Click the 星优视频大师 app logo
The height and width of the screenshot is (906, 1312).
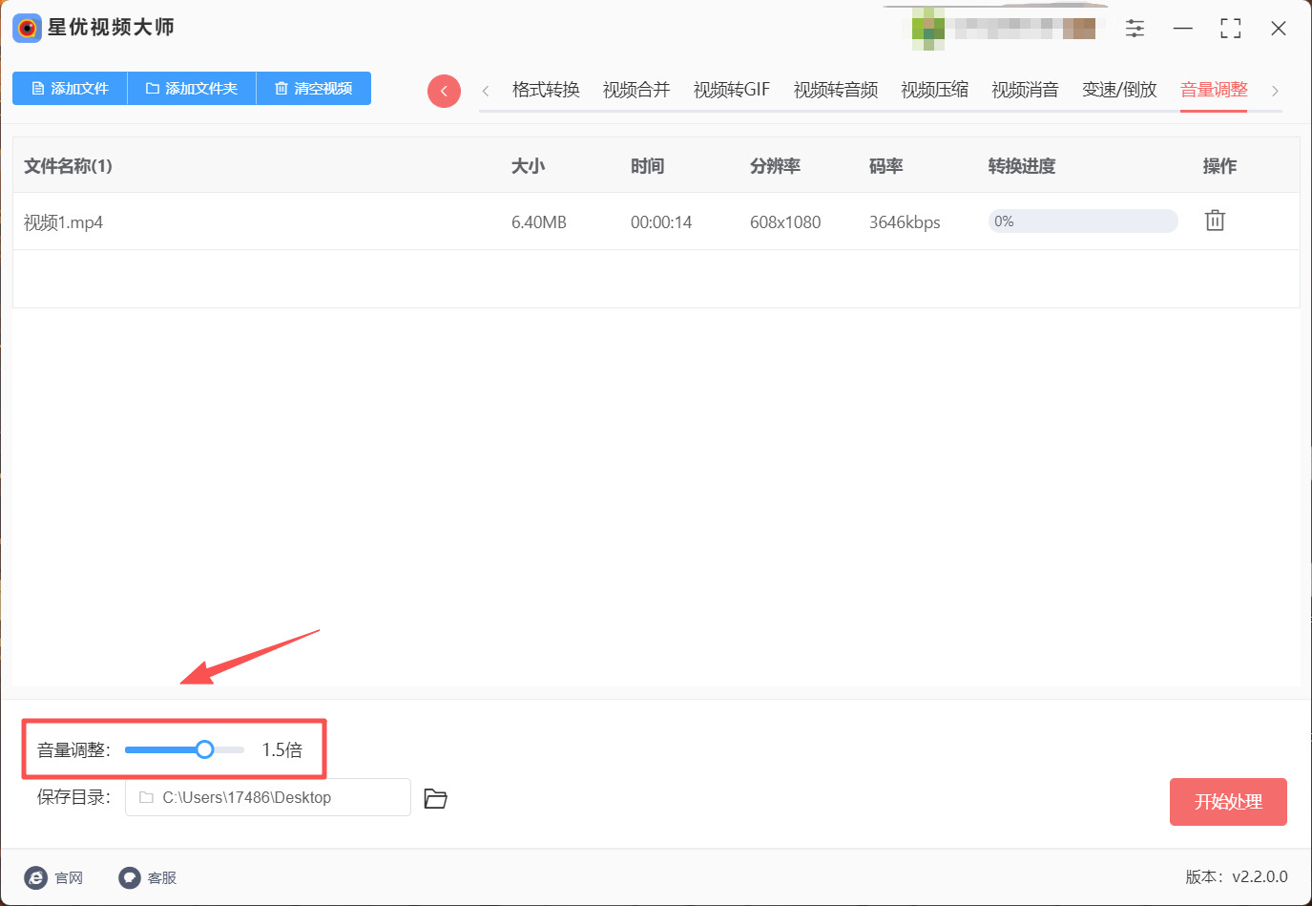point(27,28)
